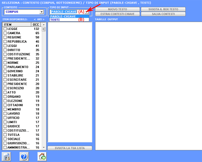Tick the COSTITUZIONE checkbox
The image size is (202, 162).
click(5, 54)
